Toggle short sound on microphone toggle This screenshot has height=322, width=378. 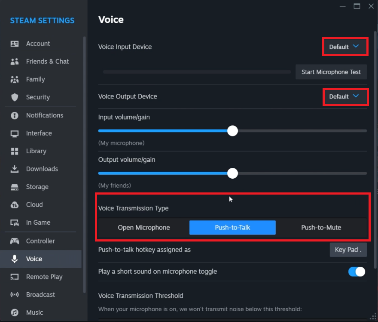[x=357, y=272]
